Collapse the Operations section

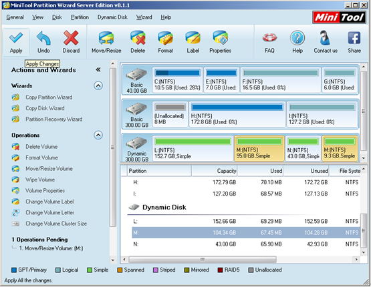coord(98,135)
